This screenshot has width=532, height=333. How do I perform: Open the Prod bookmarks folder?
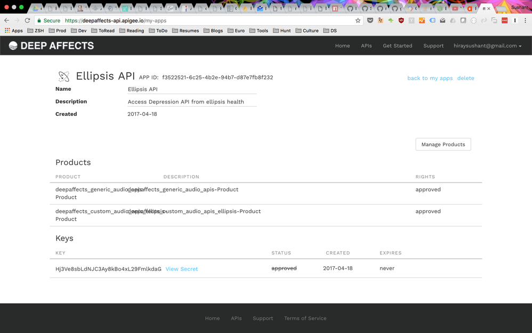pyautogui.click(x=58, y=30)
